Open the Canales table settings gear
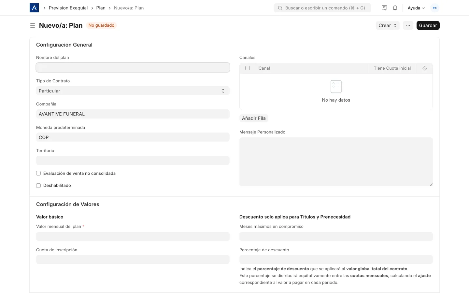The width and height of the screenshot is (469, 293). point(425,68)
